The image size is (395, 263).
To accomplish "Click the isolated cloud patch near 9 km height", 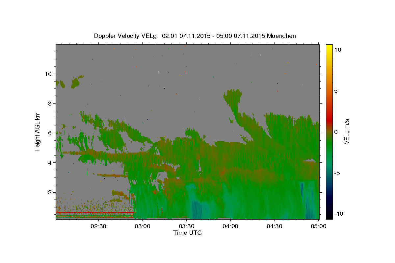I will pyautogui.click(x=77, y=82).
